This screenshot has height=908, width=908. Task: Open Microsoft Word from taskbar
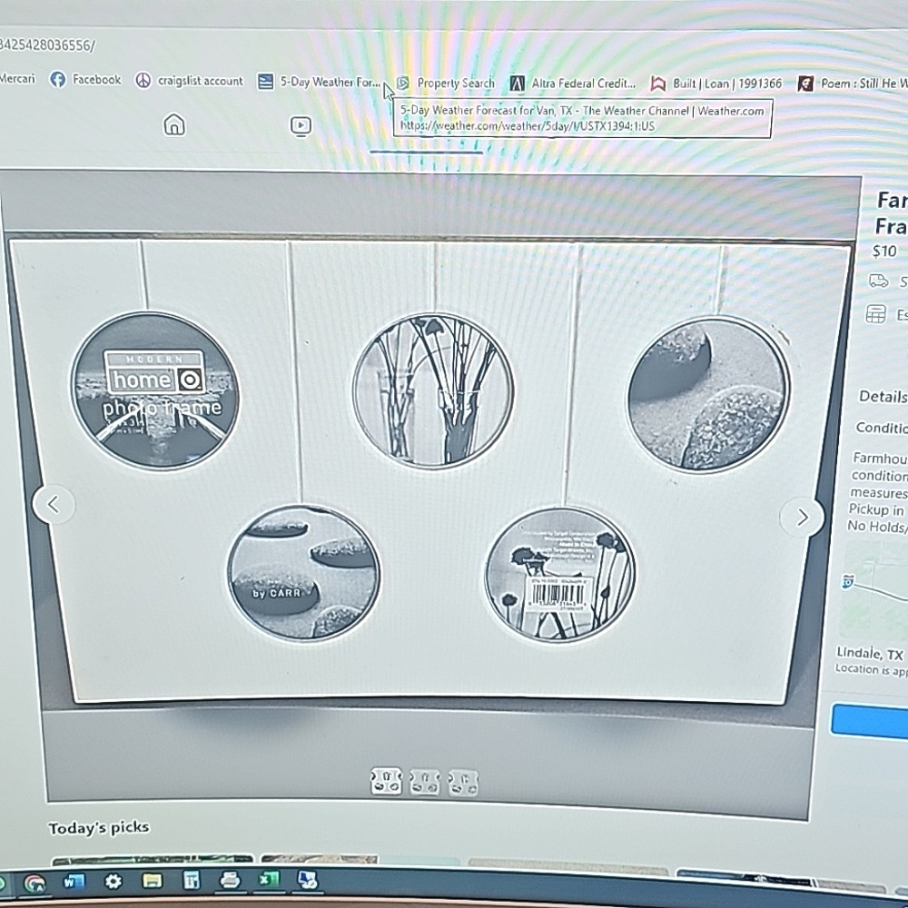click(74, 882)
